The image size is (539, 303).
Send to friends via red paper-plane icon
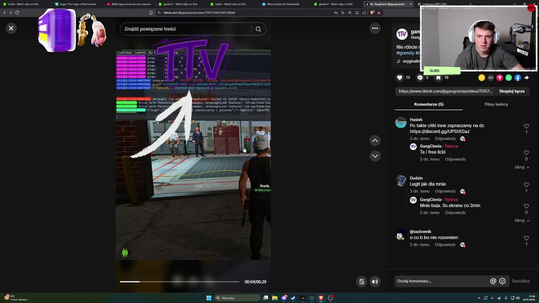(499, 77)
